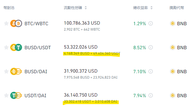Favorite the BUSD/DAI pool star

tap(6, 71)
